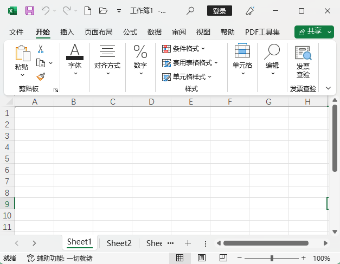
Task: Switch to the Sheet2 tab
Action: [x=119, y=243]
